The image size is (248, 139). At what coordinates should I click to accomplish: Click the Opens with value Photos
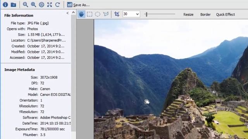[x=33, y=29]
